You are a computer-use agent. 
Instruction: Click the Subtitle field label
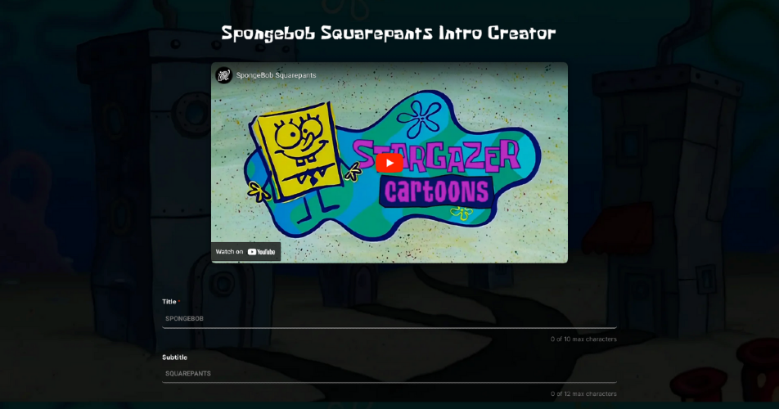[x=174, y=357]
